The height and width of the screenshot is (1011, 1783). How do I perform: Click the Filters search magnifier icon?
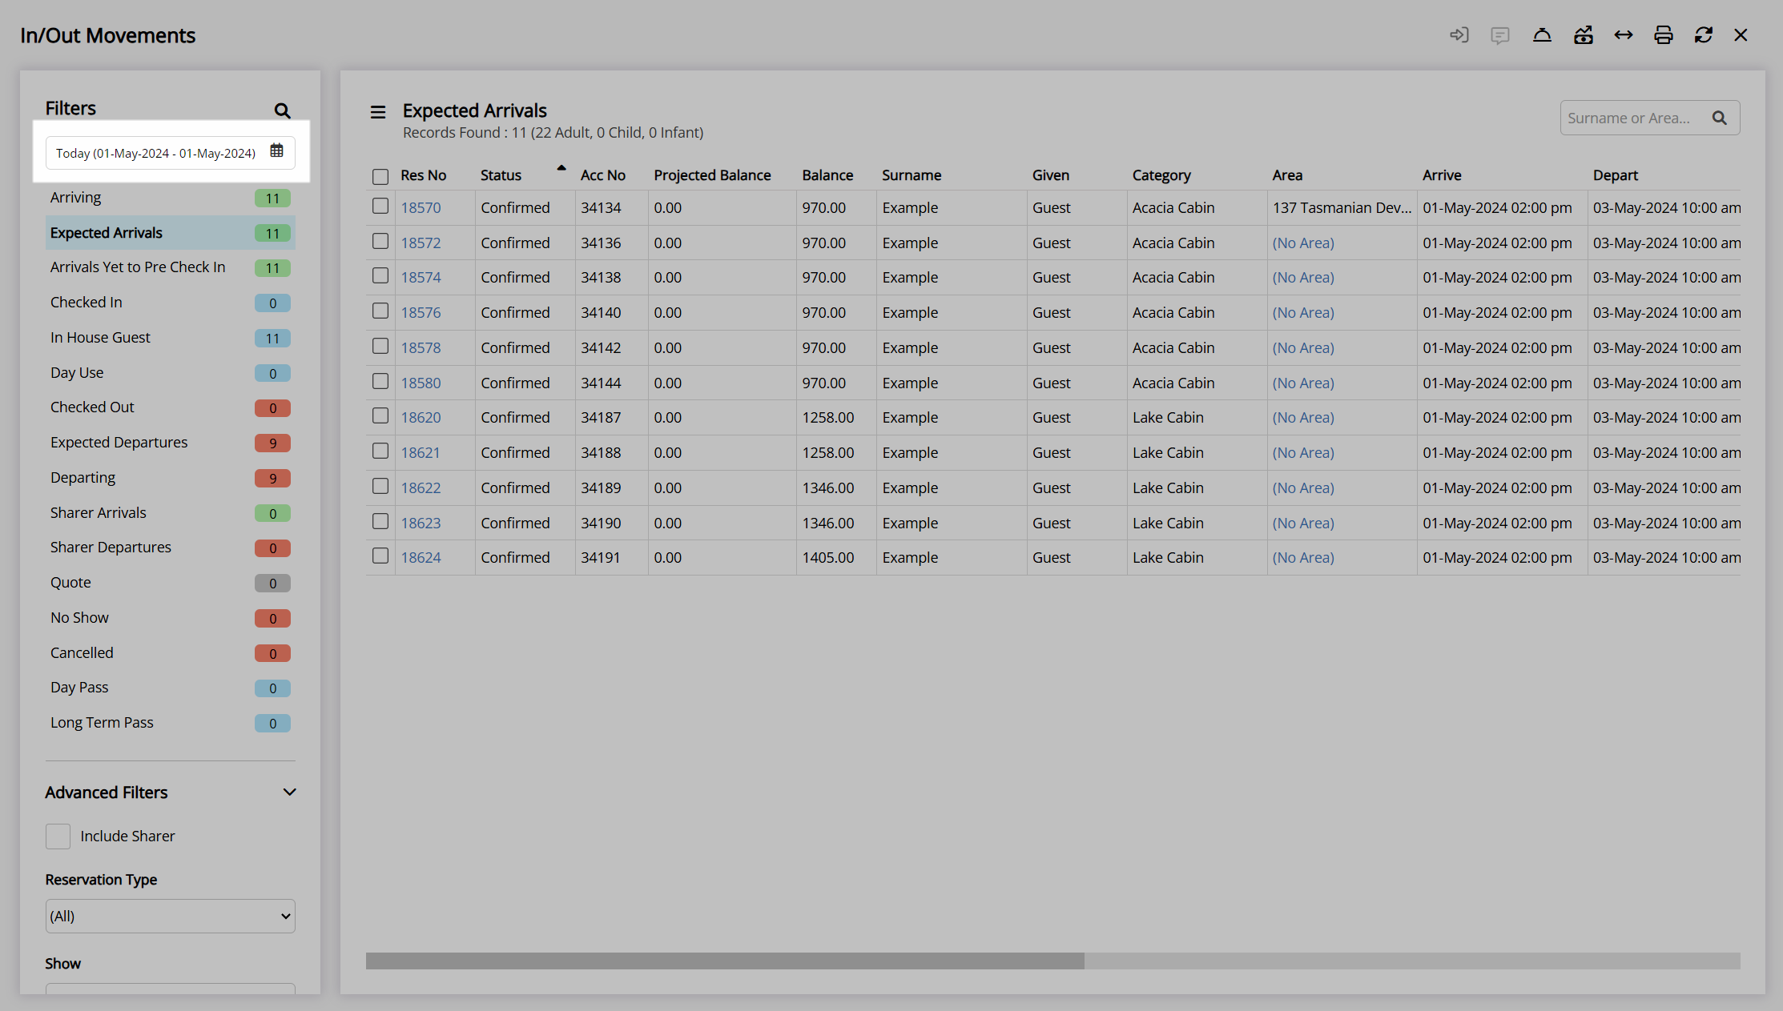pos(282,110)
